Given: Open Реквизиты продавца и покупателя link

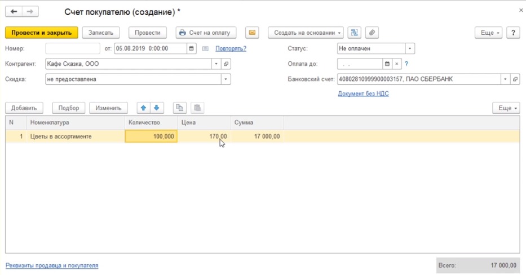Looking at the screenshot, I should (x=52, y=265).
